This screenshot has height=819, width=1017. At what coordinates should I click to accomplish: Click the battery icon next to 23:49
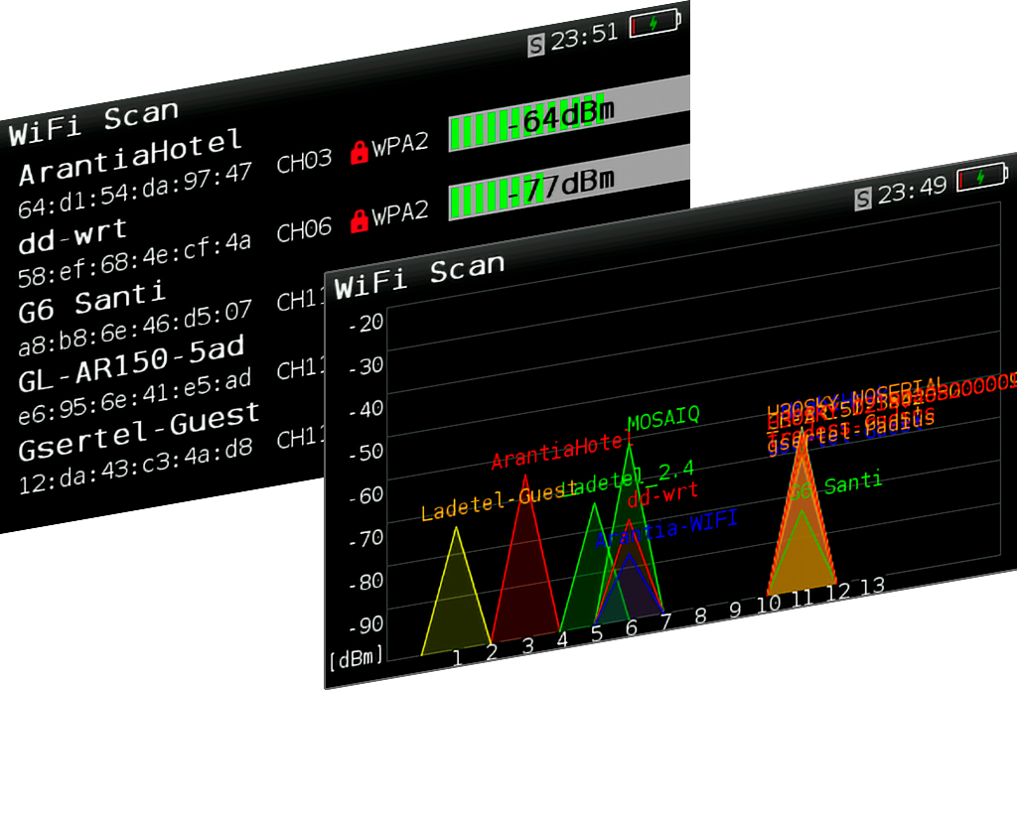[981, 179]
